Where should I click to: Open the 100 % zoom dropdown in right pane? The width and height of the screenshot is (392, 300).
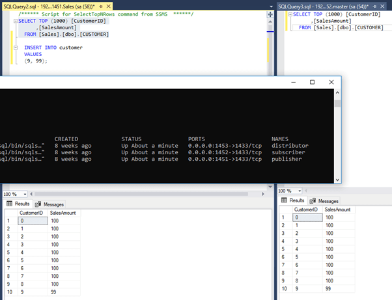(x=300, y=191)
